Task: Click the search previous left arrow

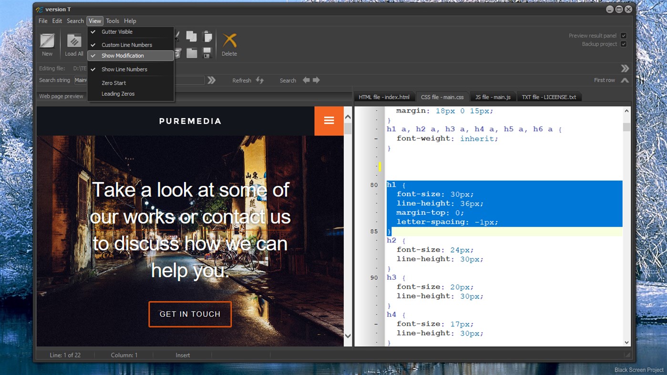Action: click(306, 80)
